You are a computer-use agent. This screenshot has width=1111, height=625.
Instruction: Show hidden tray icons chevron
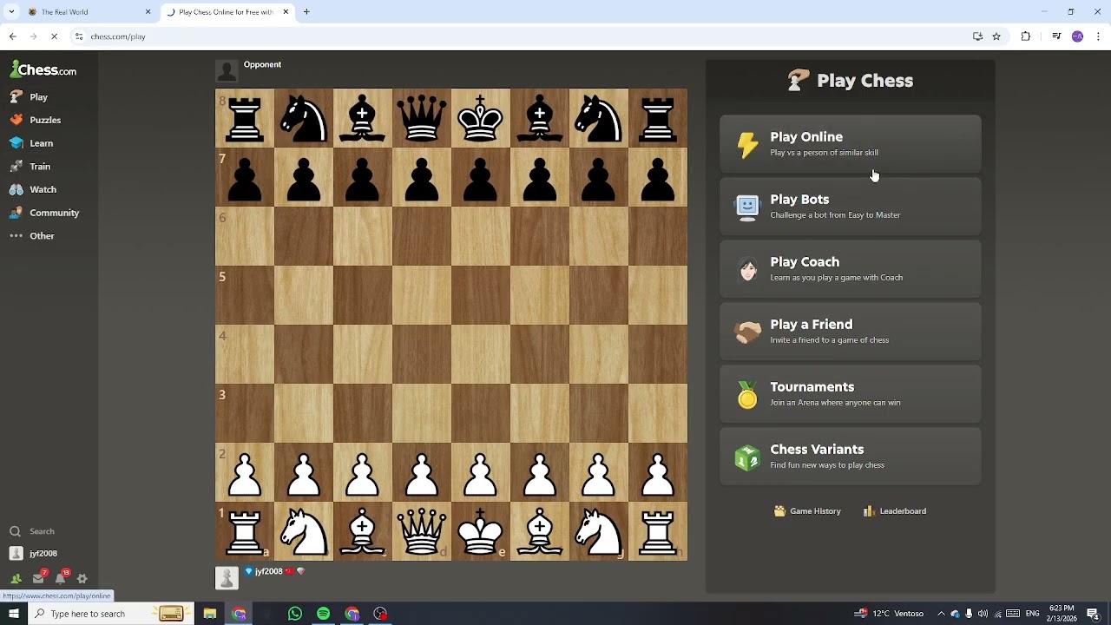click(941, 614)
